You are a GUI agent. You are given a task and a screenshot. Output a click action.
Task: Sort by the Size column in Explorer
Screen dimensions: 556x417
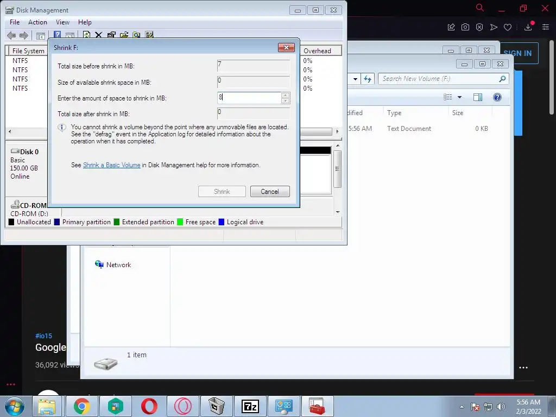point(470,113)
